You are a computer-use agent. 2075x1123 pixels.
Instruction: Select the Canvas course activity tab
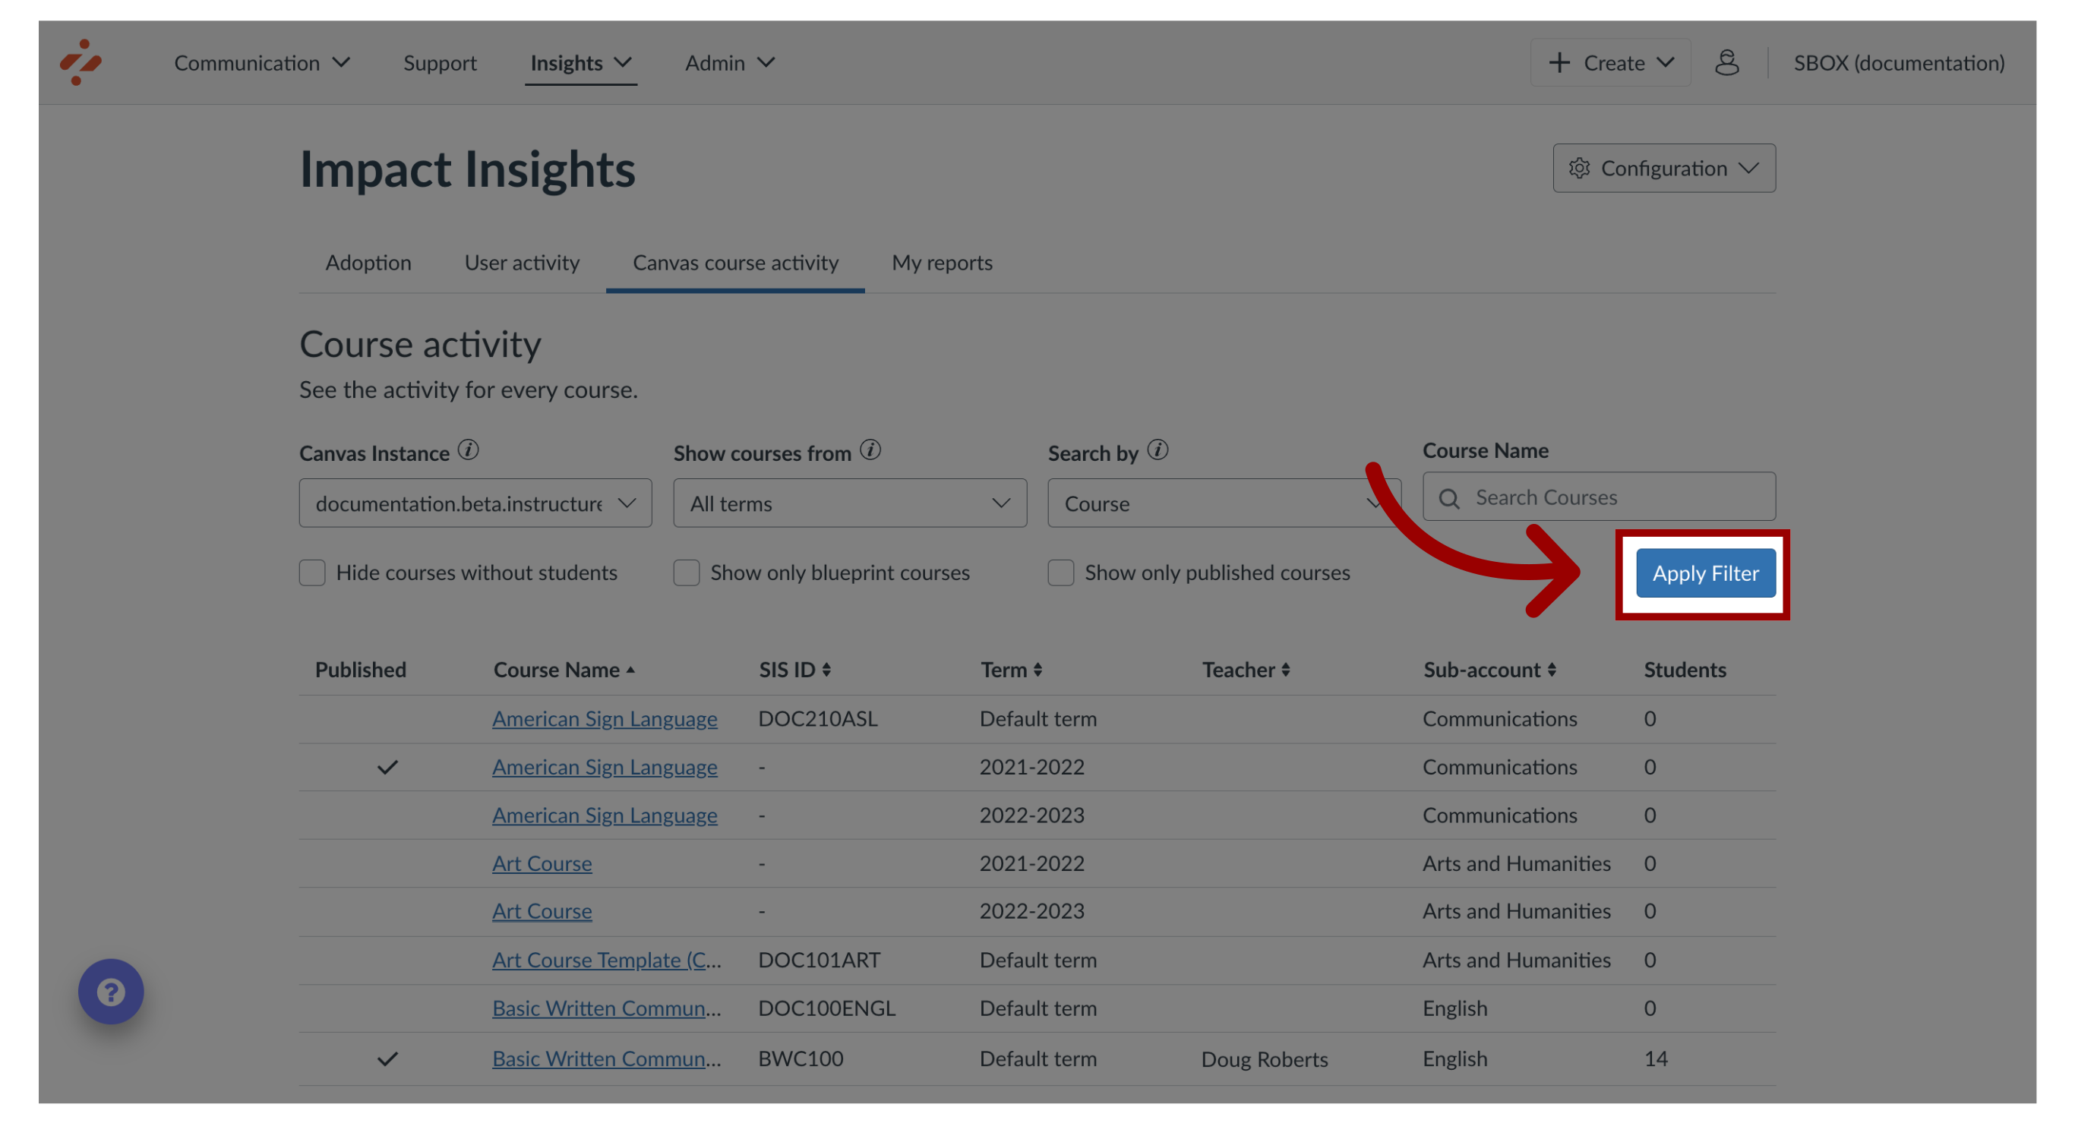tap(735, 263)
